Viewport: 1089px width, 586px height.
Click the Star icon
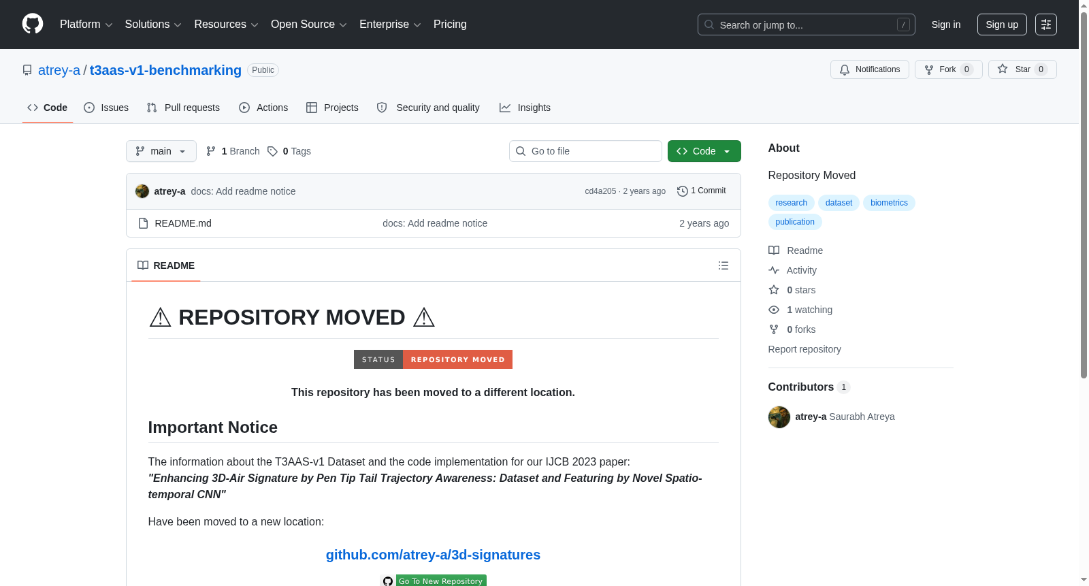(1003, 69)
